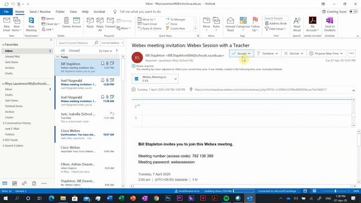Open the Cisco Webex Confirmation email
Screen dimensions: 361x203
[87, 134]
